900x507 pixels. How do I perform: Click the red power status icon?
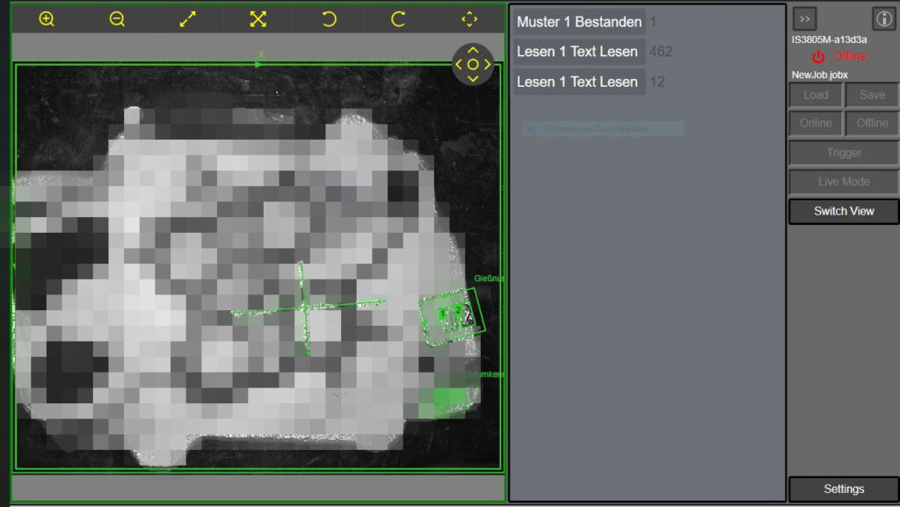click(x=818, y=56)
